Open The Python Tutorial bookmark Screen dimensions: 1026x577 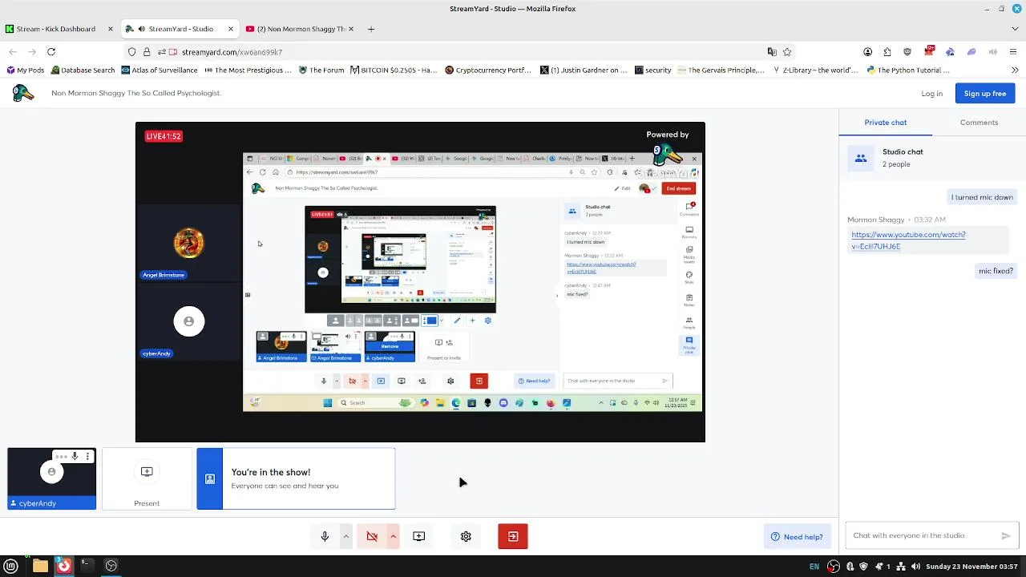coord(907,71)
